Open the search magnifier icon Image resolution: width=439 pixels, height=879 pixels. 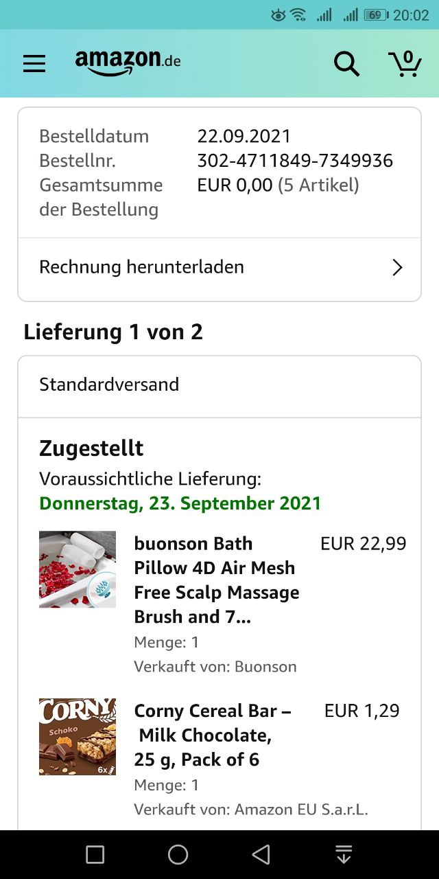point(346,64)
